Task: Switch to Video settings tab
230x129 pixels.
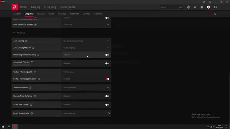Action: tap(51, 14)
